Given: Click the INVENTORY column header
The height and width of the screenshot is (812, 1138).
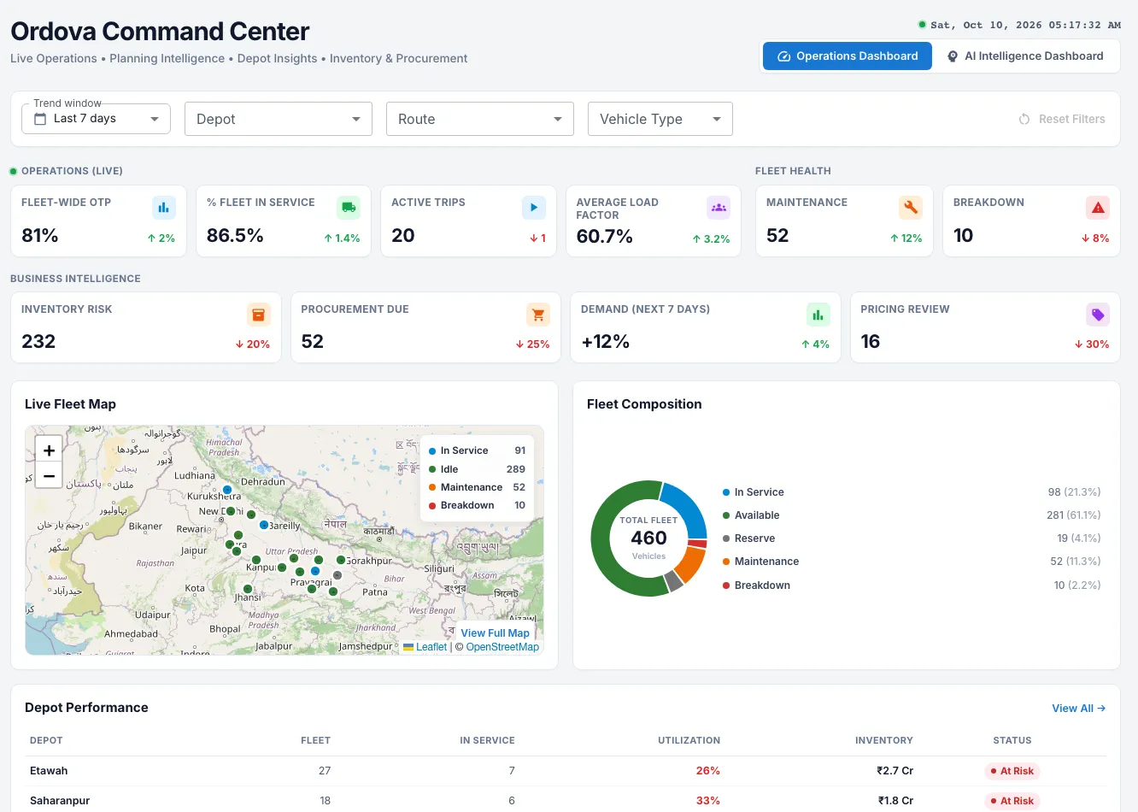Looking at the screenshot, I should [x=884, y=740].
